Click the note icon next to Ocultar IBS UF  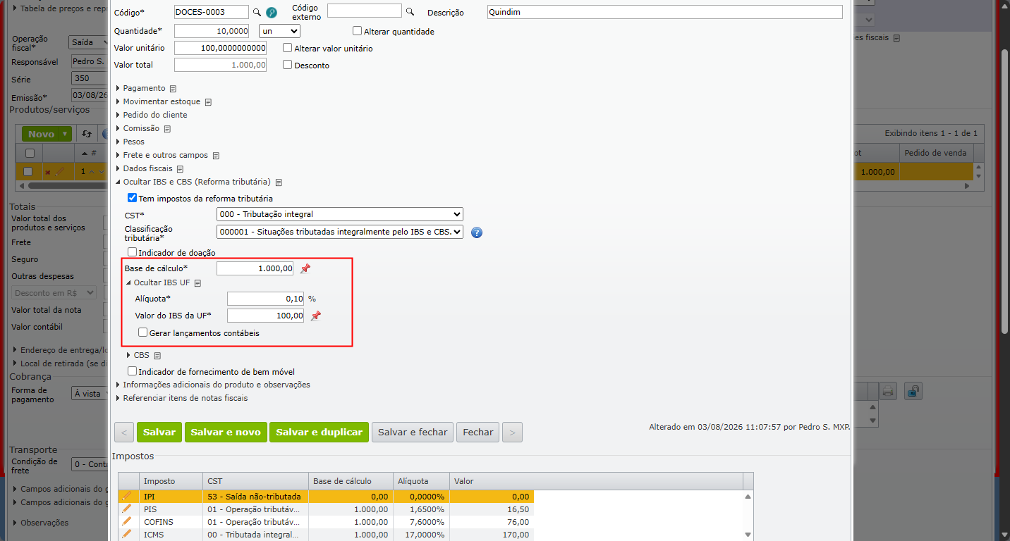pyautogui.click(x=197, y=283)
